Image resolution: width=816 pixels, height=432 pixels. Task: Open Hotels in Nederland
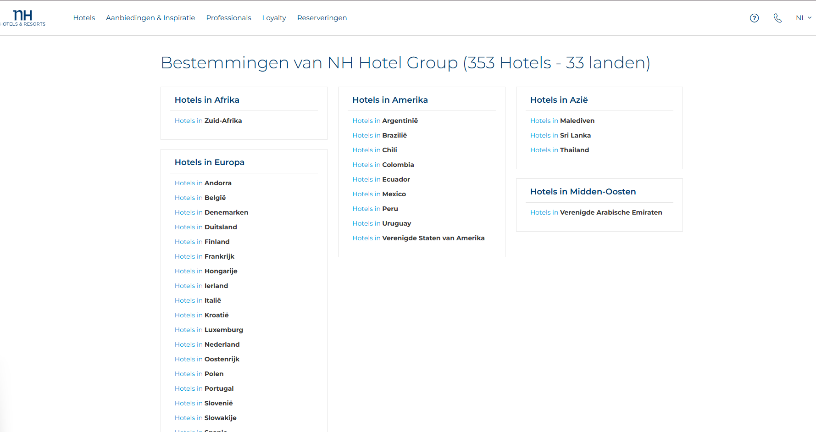[x=207, y=344]
